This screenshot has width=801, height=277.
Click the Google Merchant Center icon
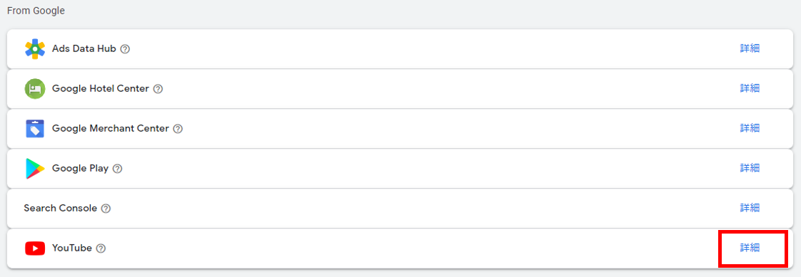click(x=35, y=128)
